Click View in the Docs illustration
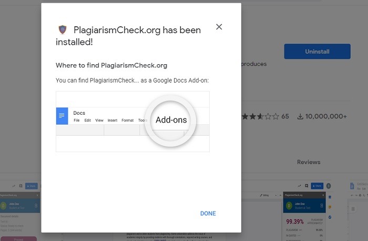Viewport: 368px width, 241px height. 99,120
